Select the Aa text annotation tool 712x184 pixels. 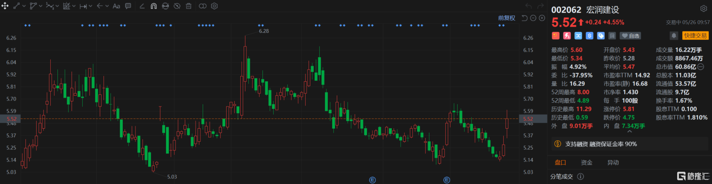point(117,6)
